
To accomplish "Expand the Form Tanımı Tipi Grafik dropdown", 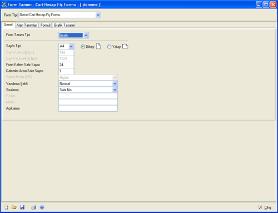I will click(x=86, y=35).
